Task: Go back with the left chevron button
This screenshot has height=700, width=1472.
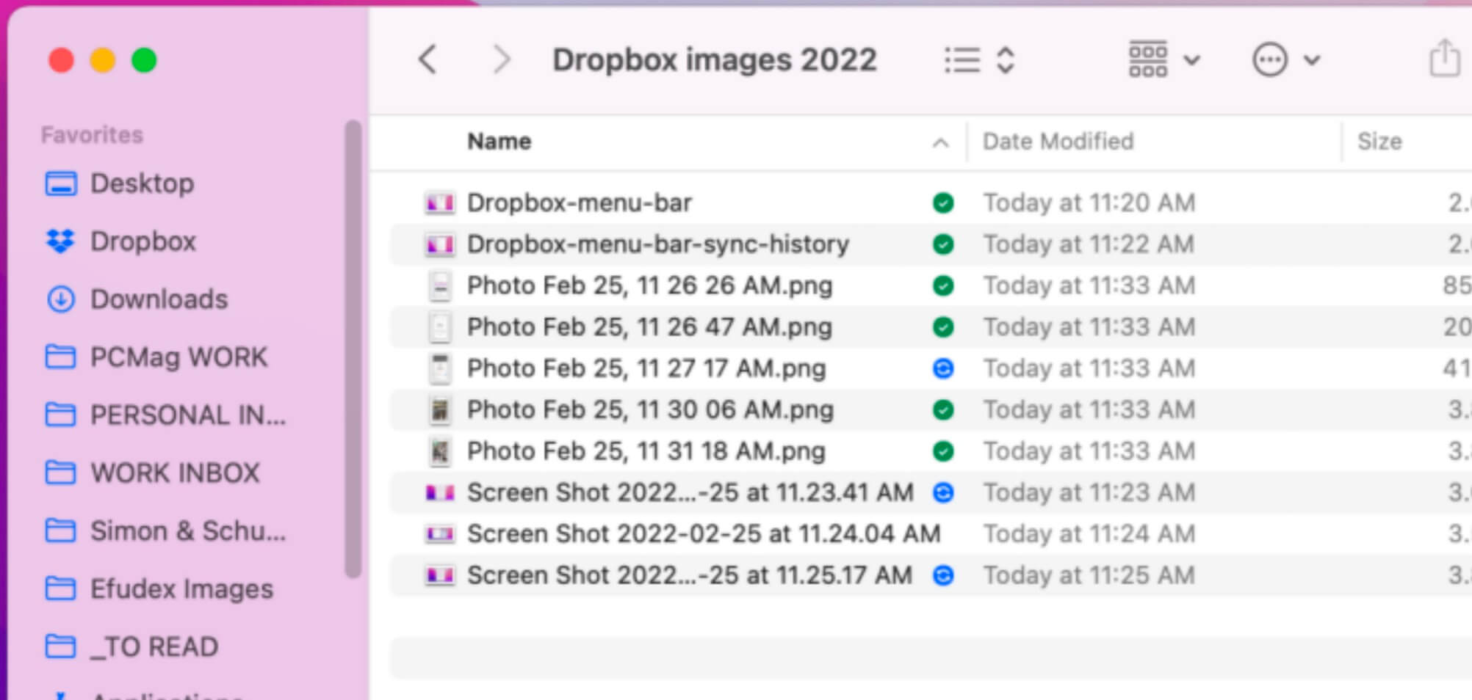Action: pyautogui.click(x=428, y=59)
